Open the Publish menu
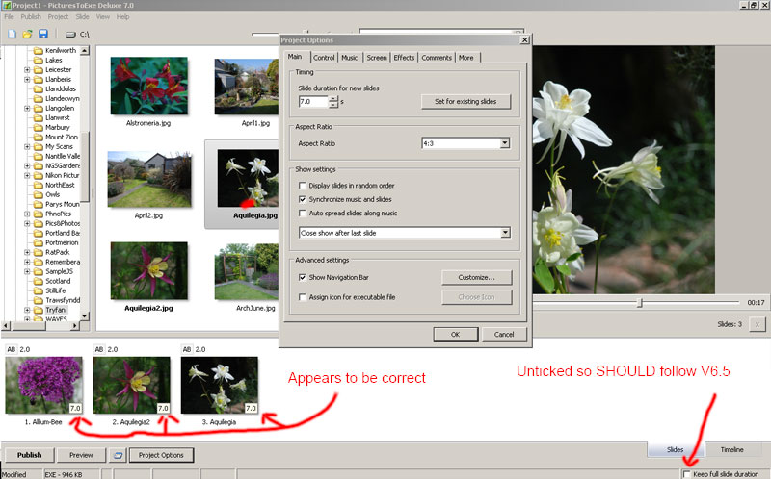 coord(31,16)
